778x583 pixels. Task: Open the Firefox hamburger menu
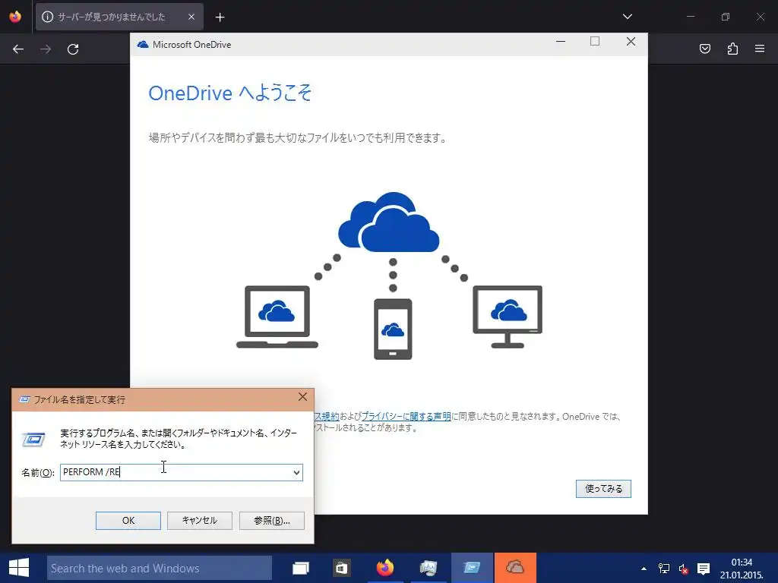click(760, 49)
